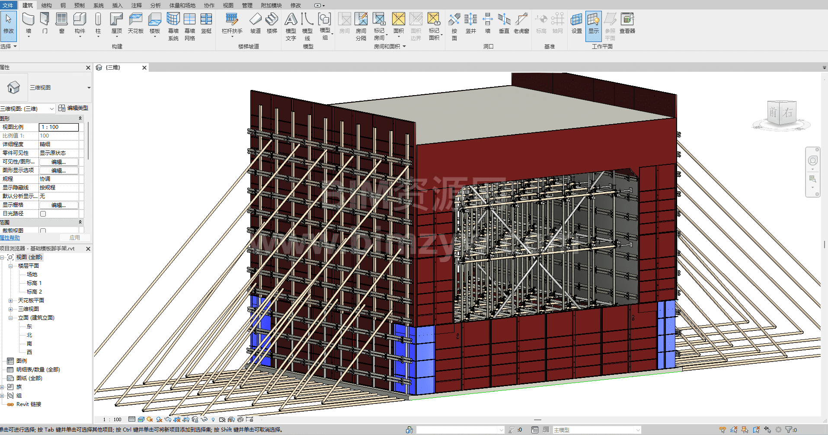828x435 pixels.
Task: Enable the Crop View (裁剪视图) checkbox
Action: tap(43, 231)
